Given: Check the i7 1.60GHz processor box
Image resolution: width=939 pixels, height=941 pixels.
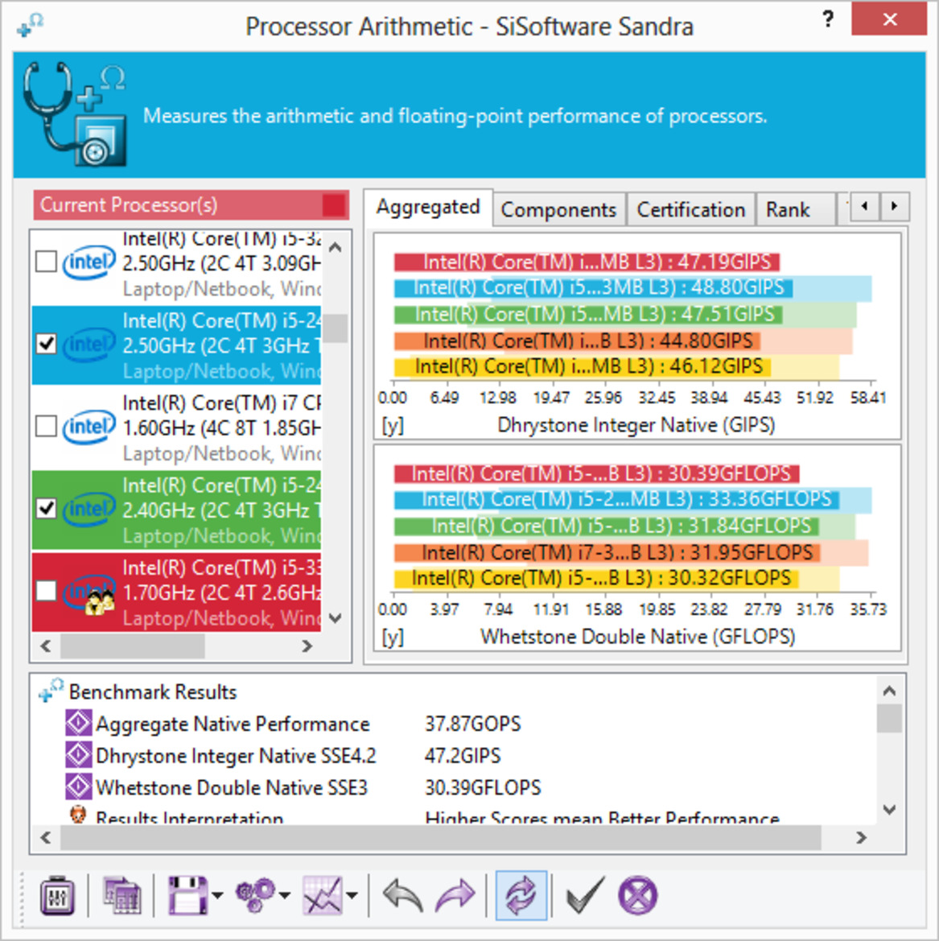Looking at the screenshot, I should (x=46, y=427).
